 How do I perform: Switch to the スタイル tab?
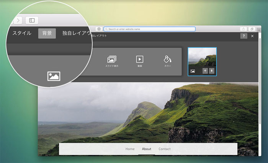(x=22, y=33)
